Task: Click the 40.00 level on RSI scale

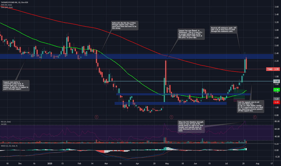Action: 277,136
